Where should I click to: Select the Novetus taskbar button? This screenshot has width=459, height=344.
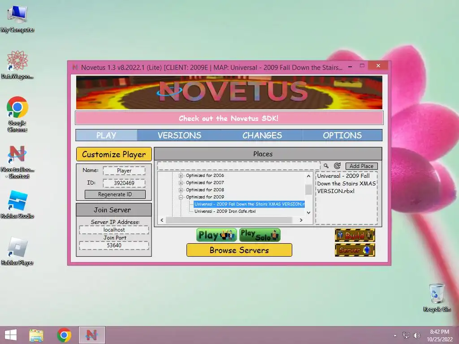click(91, 335)
